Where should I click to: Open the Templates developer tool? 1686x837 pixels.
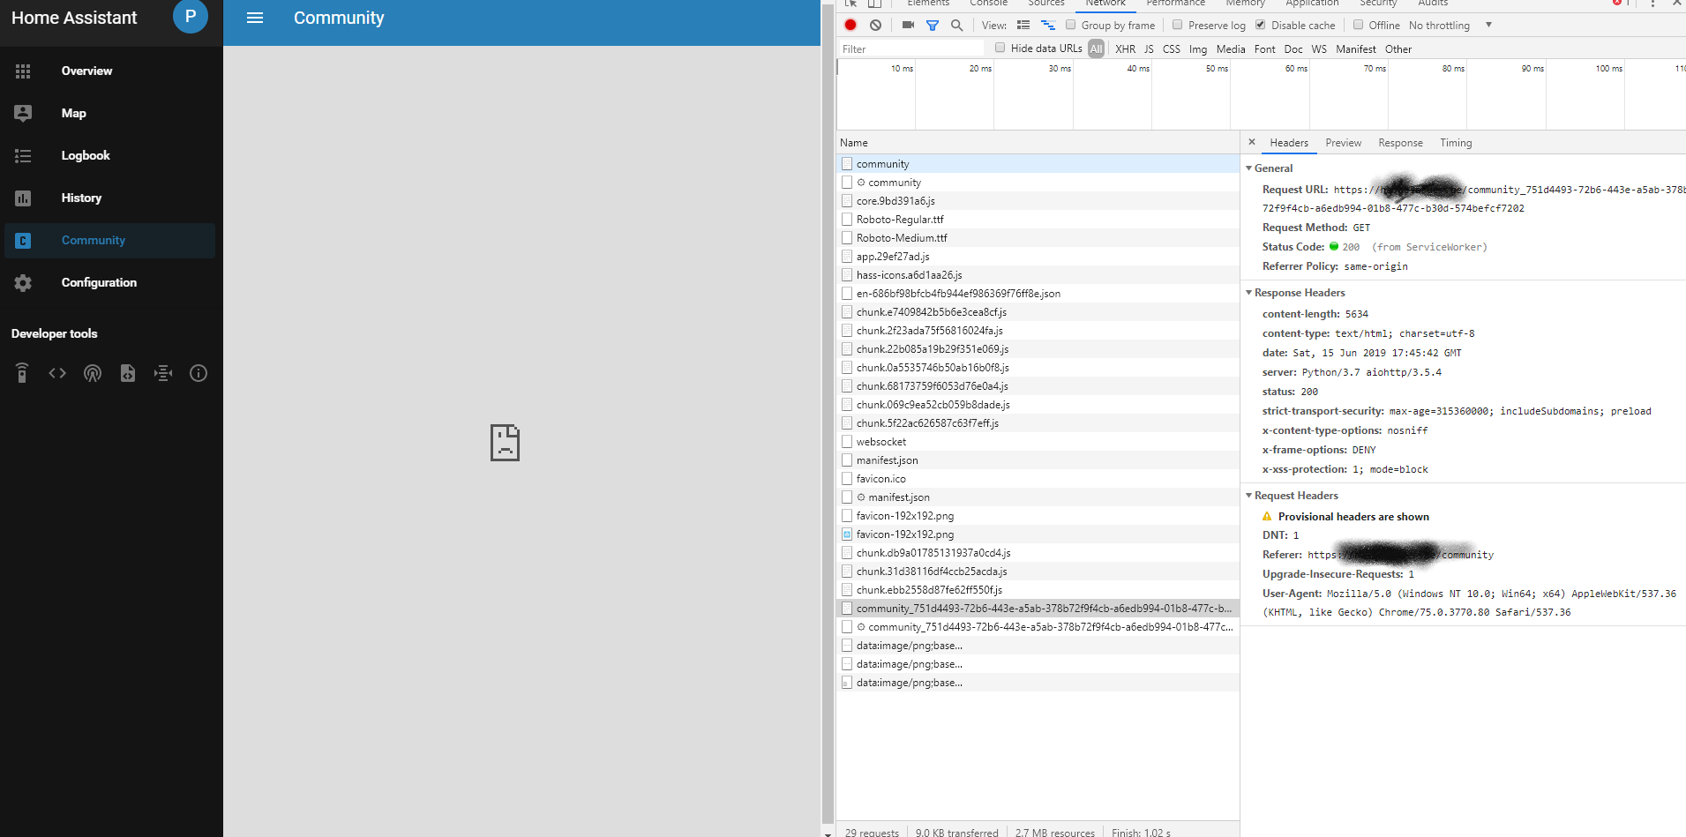pyautogui.click(x=128, y=373)
